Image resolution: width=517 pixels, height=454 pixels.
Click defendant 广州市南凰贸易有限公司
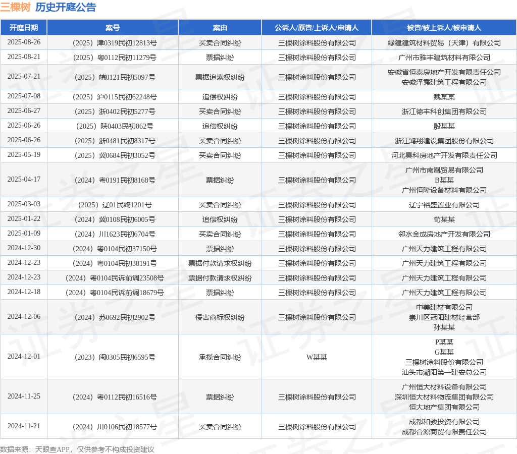tap(444, 170)
